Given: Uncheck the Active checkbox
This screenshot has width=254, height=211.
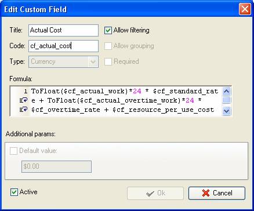Looking at the screenshot, I should [14, 192].
